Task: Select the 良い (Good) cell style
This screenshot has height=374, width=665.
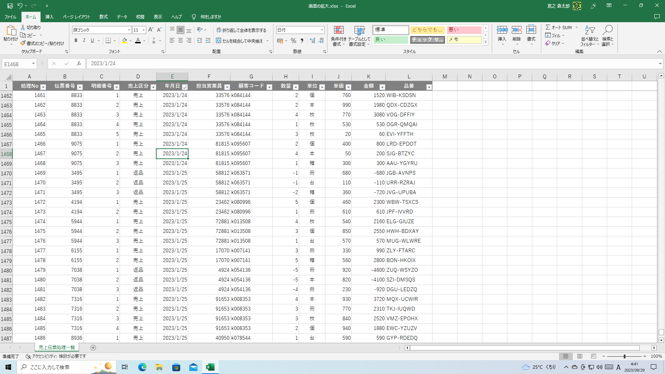Action: click(391, 40)
